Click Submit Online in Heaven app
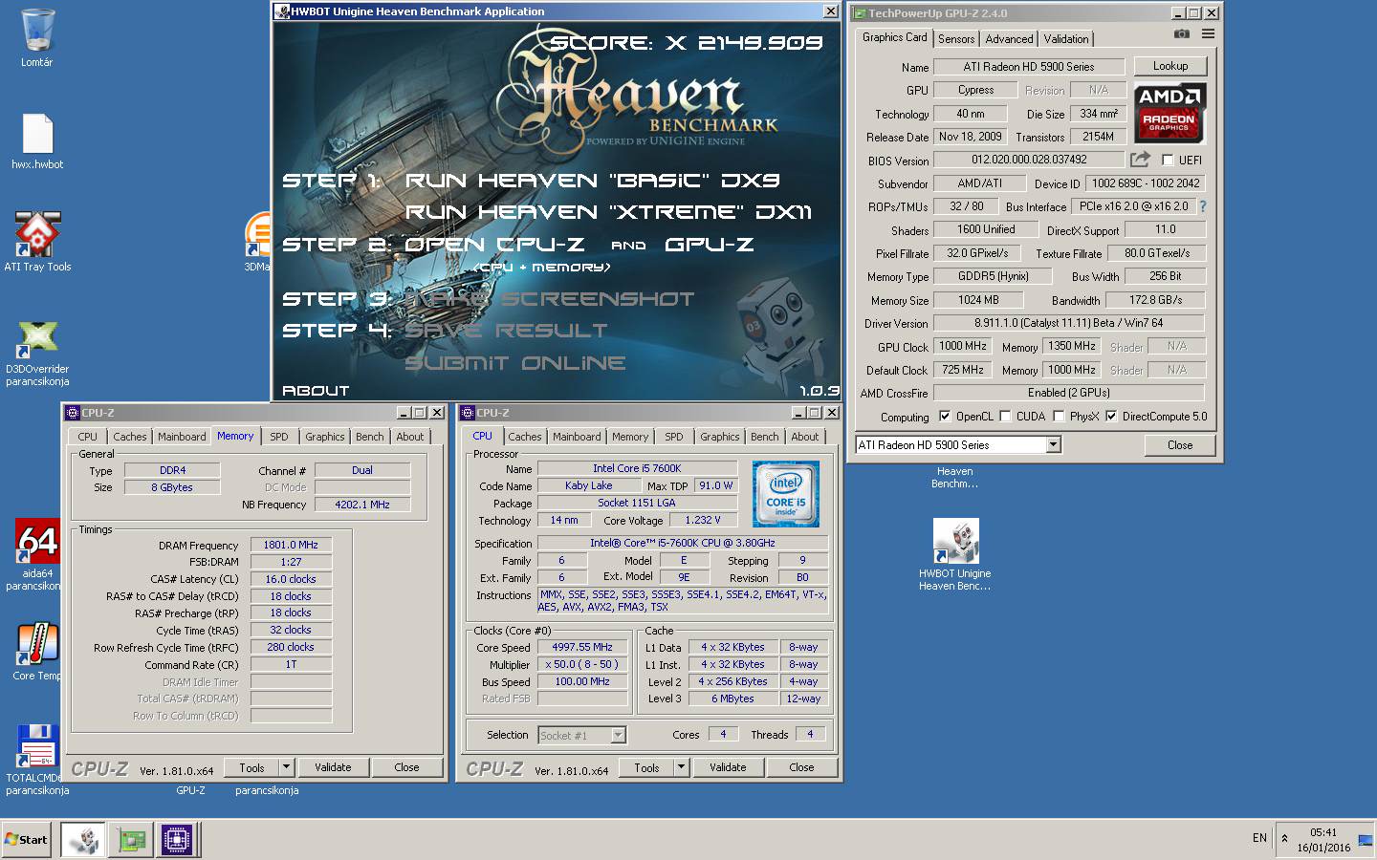Image resolution: width=1377 pixels, height=860 pixels. tap(515, 363)
